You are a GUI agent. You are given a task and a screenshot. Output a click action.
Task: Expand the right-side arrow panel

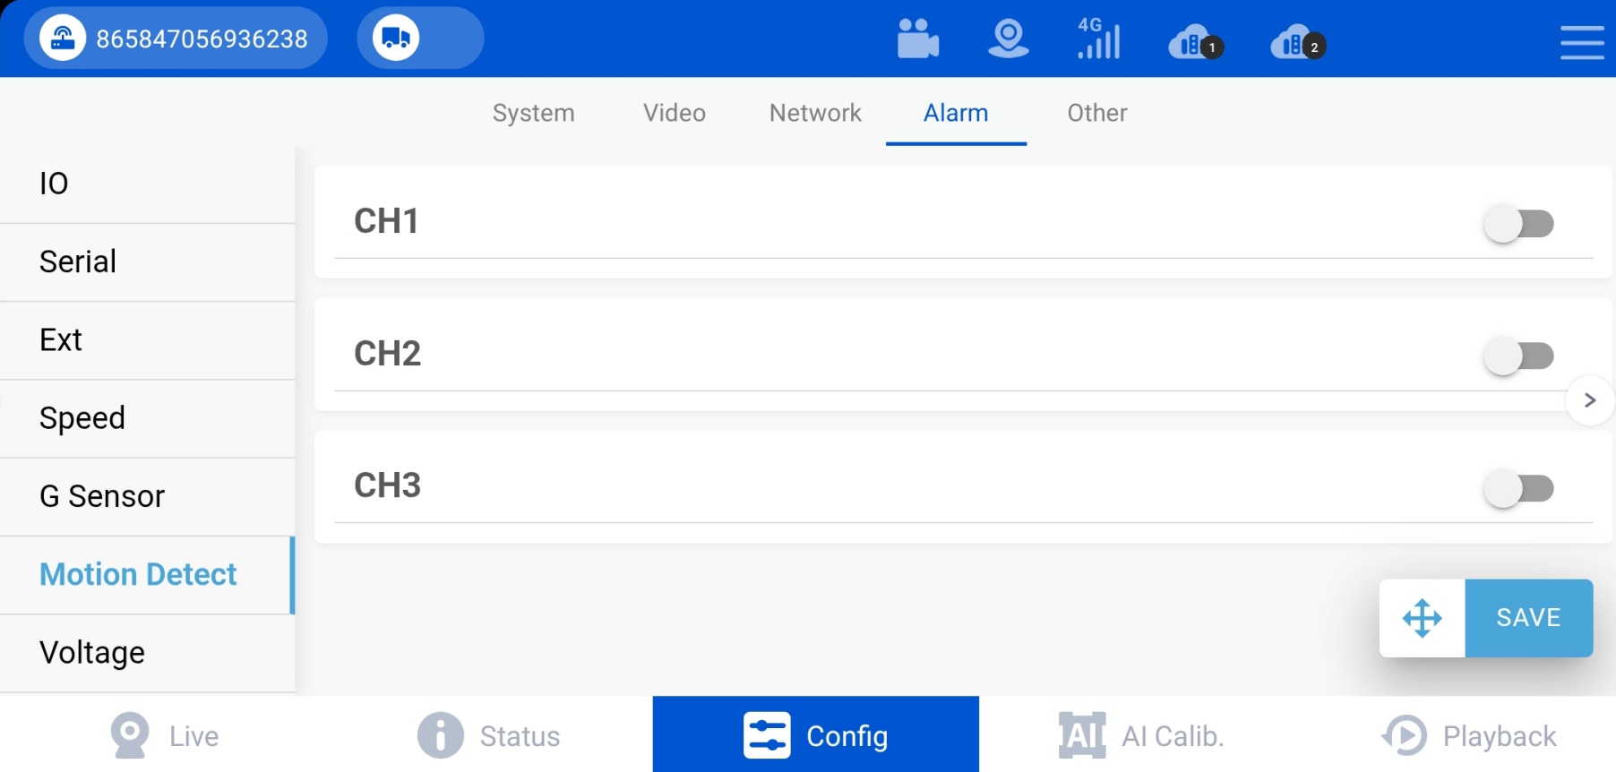coord(1590,400)
